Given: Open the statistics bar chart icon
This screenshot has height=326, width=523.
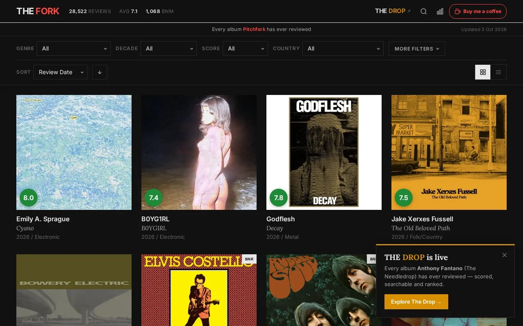Looking at the screenshot, I should click(440, 11).
